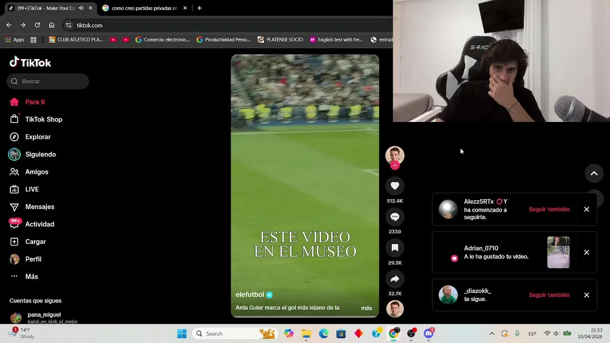Open elefutbol profile from username

pyautogui.click(x=250, y=294)
